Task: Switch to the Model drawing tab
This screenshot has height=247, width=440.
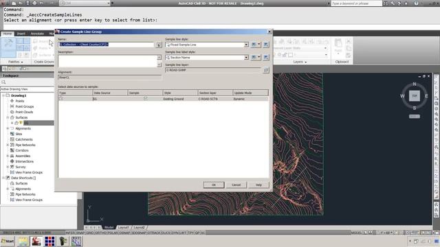Action: (x=109, y=227)
